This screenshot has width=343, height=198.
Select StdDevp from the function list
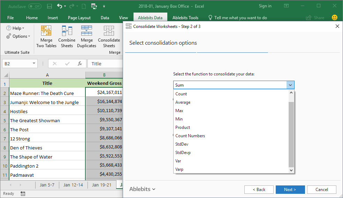click(x=231, y=153)
